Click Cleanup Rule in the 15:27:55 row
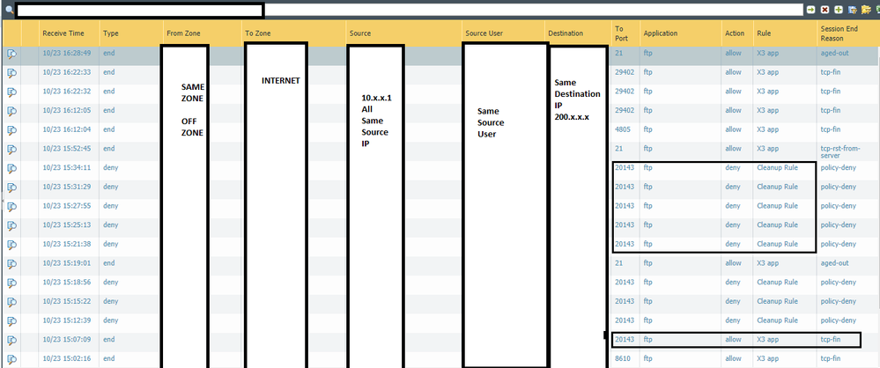 coord(777,205)
